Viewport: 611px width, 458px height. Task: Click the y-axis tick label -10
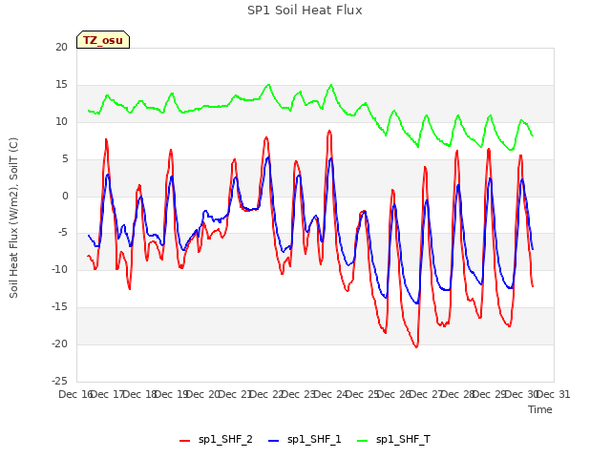point(59,269)
